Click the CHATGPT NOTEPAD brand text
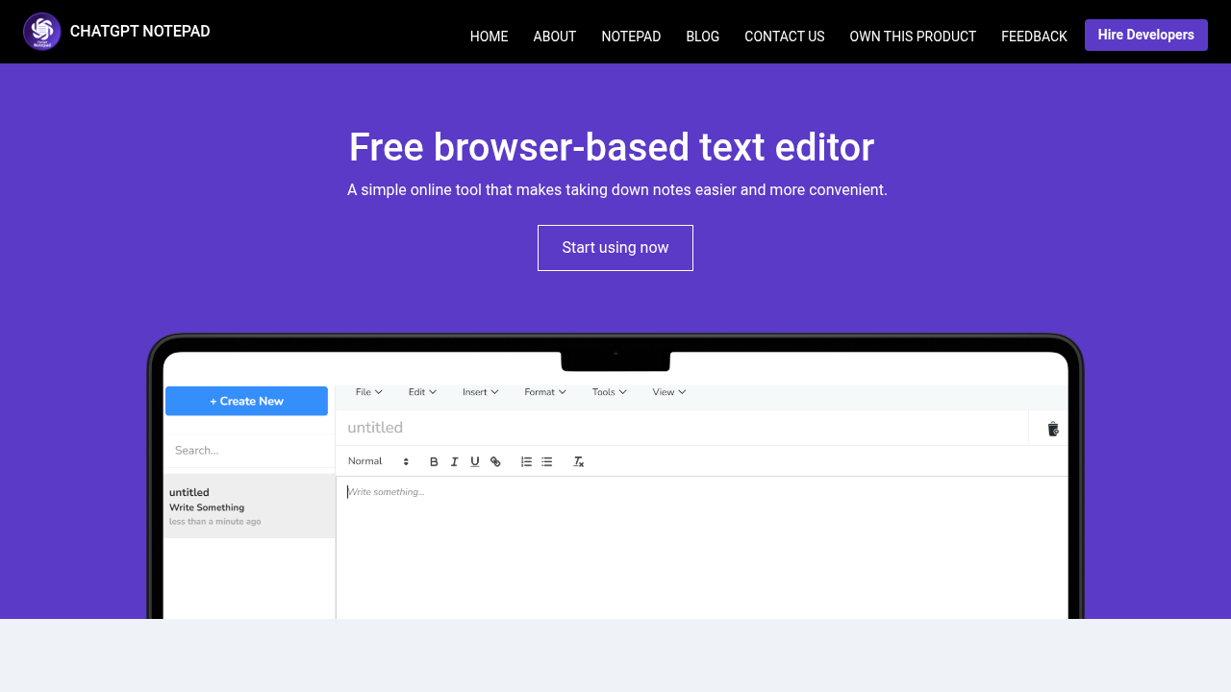 tap(140, 32)
